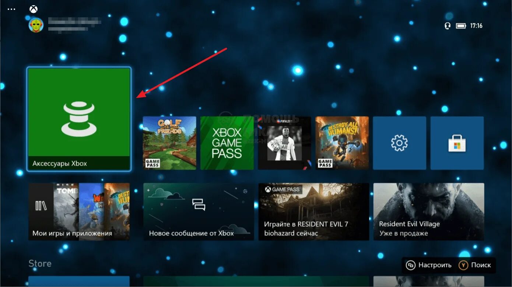Open Resident Evil Village promo tile
The width and height of the screenshot is (512, 287).
point(429,211)
